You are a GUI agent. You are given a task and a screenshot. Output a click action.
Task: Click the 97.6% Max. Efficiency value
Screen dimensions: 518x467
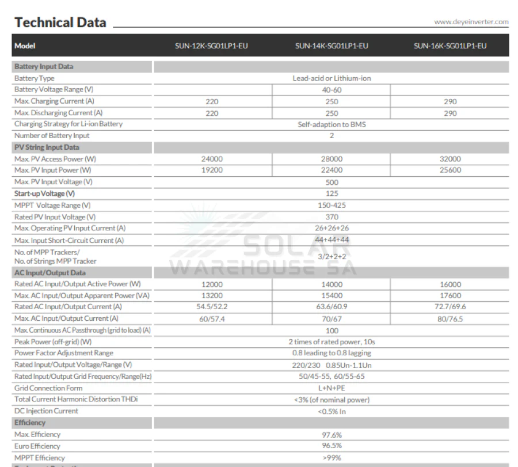pyautogui.click(x=332, y=435)
